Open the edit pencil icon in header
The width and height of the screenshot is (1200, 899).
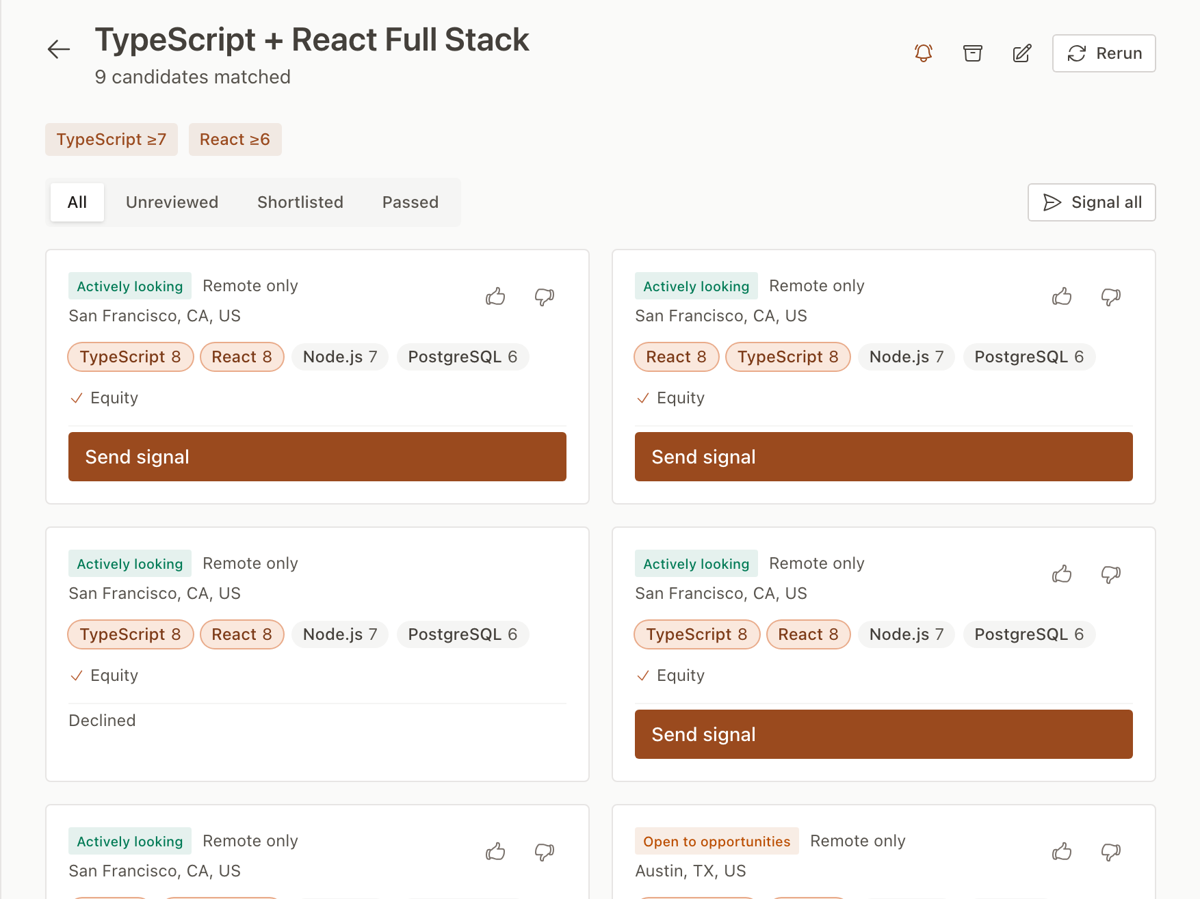(1022, 53)
